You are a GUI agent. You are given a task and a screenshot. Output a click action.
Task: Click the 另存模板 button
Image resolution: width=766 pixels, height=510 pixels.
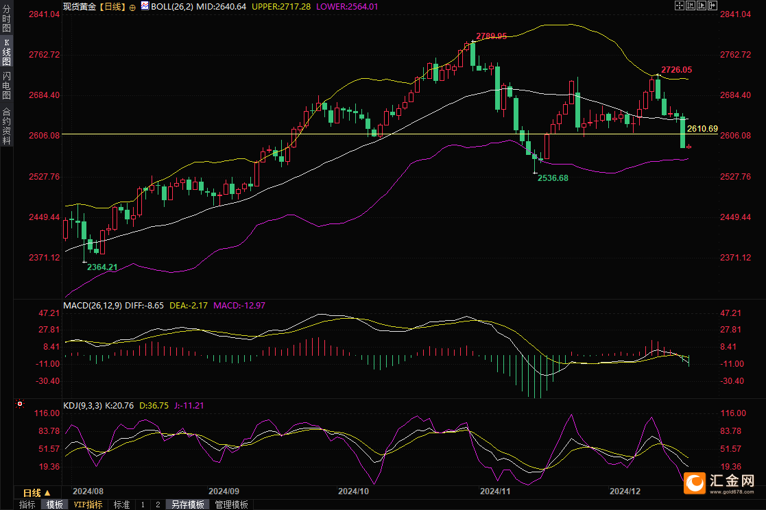click(x=188, y=505)
